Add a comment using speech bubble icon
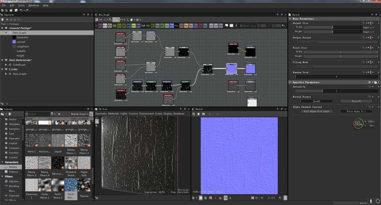 coord(226,25)
